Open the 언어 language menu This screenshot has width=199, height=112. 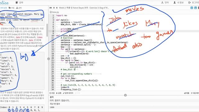[165, 2]
